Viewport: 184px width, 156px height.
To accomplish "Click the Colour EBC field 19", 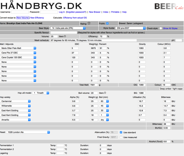I will (166, 85).
